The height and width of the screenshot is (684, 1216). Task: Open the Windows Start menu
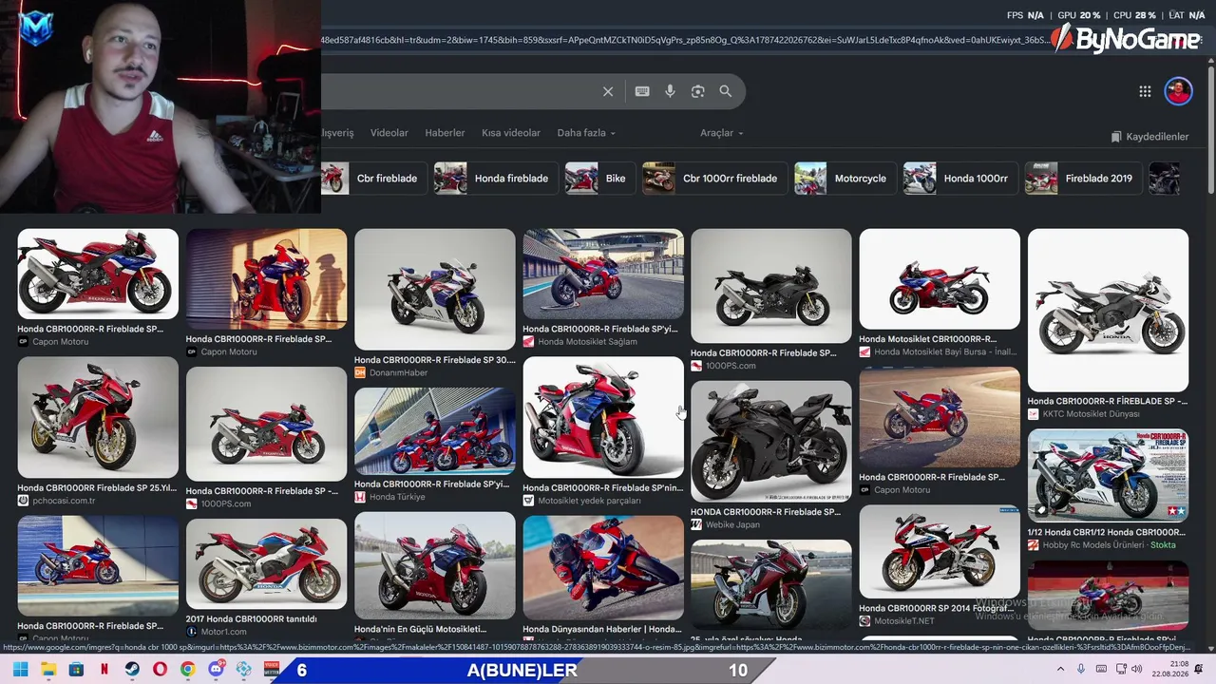(20, 670)
